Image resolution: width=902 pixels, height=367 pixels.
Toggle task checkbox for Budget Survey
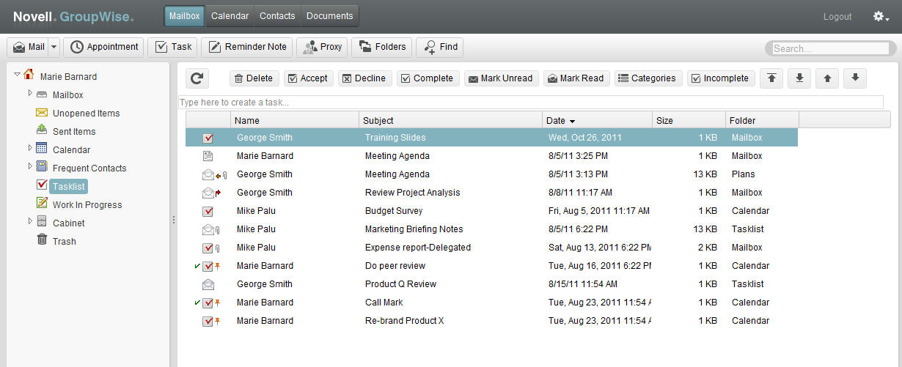pyautogui.click(x=208, y=211)
